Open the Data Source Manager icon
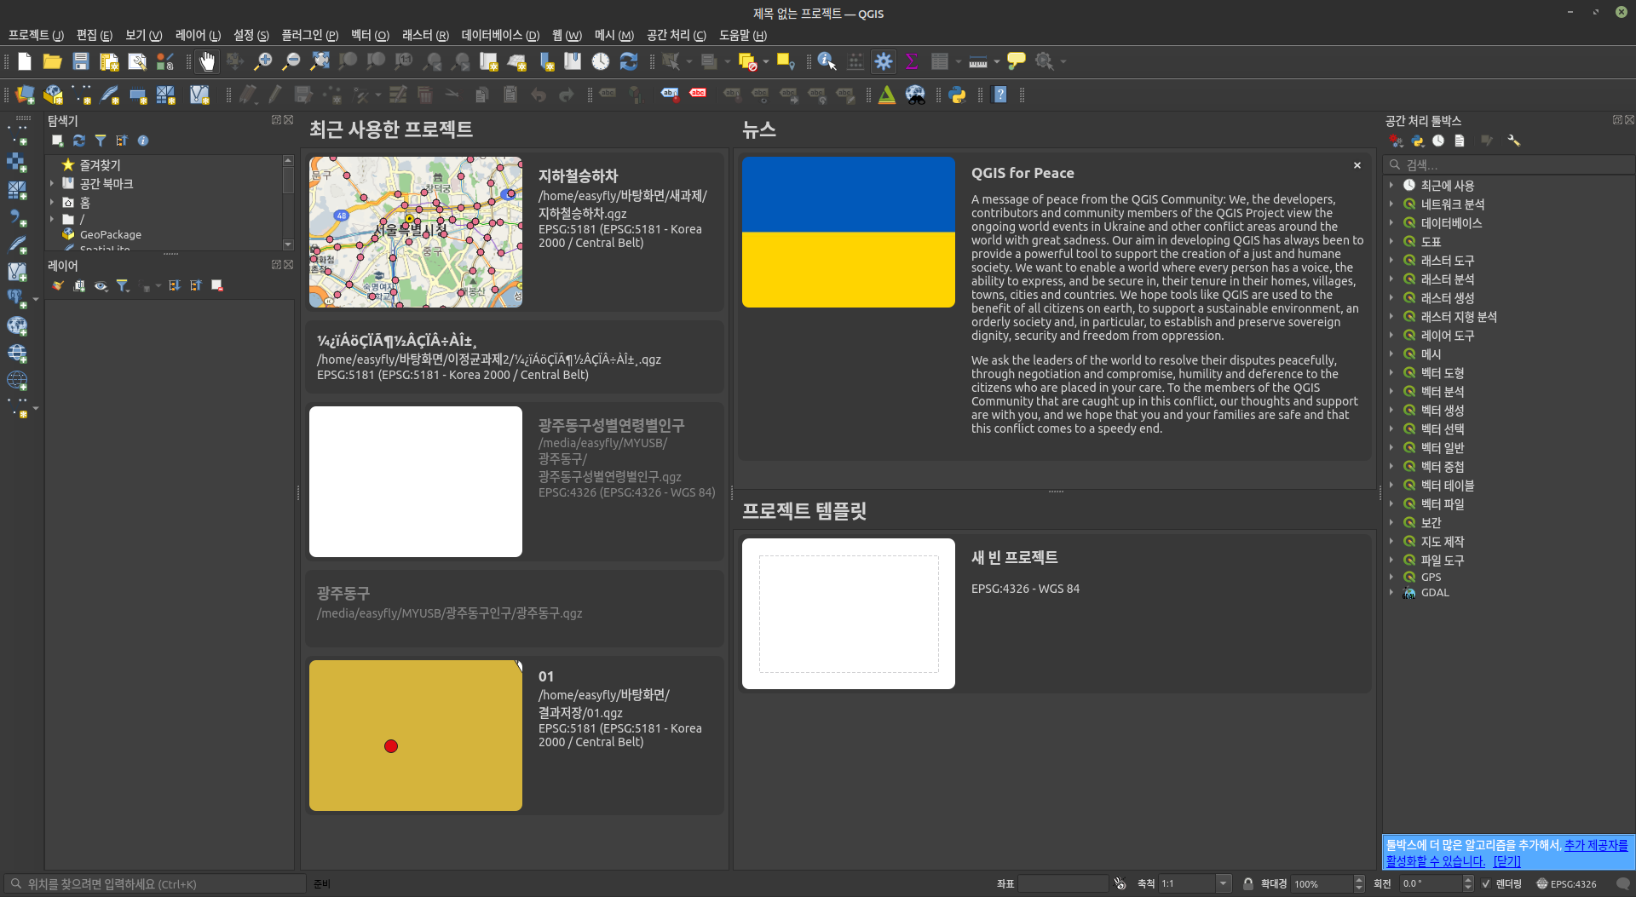Screen dimensions: 1636x897 (x=25, y=95)
